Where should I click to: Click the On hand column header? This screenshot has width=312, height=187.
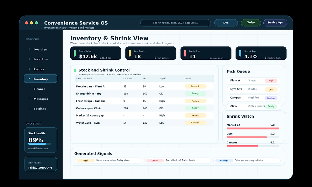pyautogui.click(x=128, y=79)
